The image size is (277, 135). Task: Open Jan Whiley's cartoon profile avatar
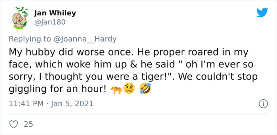click(x=20, y=18)
